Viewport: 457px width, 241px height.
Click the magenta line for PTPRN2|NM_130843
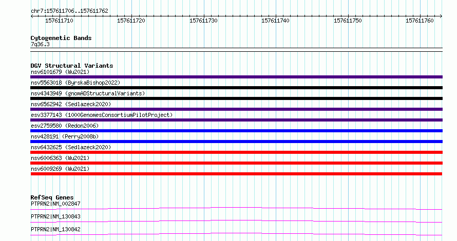tap(236, 221)
